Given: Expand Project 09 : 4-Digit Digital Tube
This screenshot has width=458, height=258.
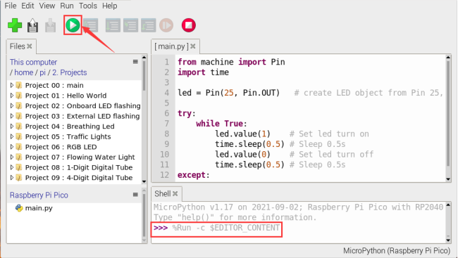Looking at the screenshot, I should [x=12, y=177].
